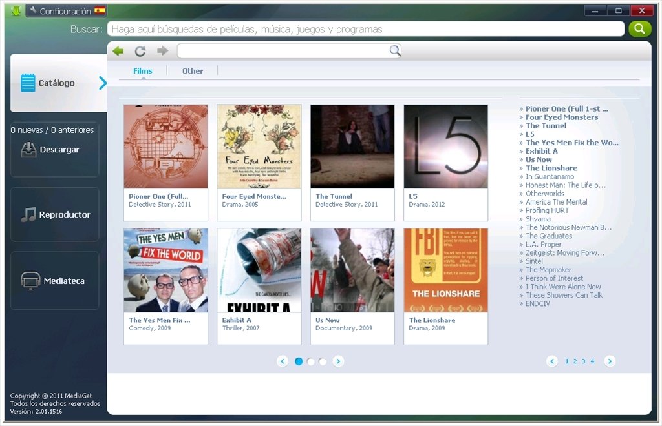Open "America The Mental" link
Image resolution: width=662 pixels, height=426 pixels.
(x=557, y=202)
